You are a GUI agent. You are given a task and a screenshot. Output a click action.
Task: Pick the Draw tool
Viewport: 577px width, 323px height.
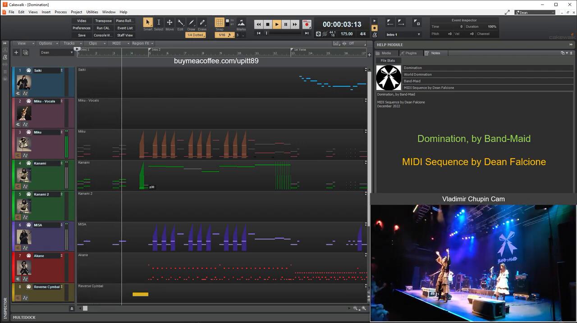[x=191, y=23]
